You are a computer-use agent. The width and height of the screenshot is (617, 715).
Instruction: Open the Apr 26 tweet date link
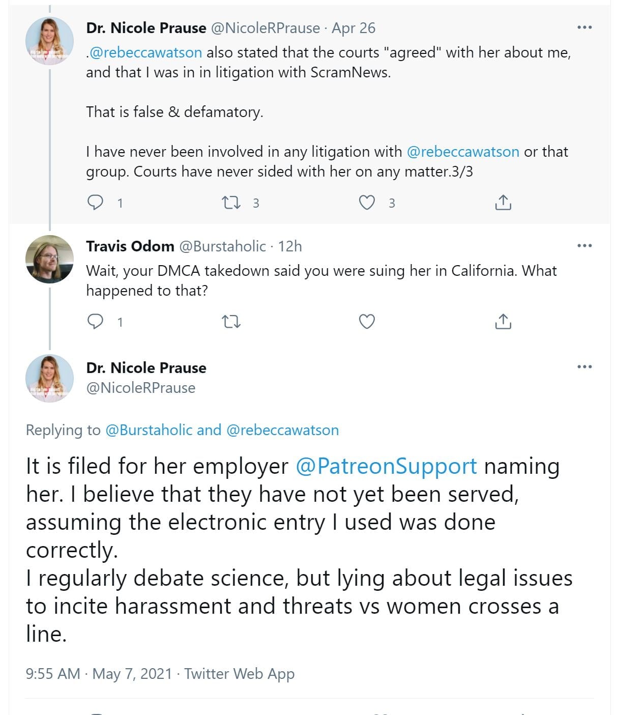point(354,28)
